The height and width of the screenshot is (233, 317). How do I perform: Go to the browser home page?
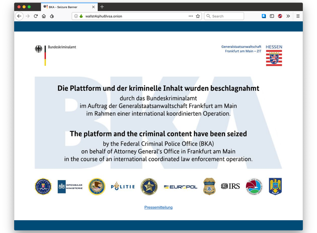44,16
